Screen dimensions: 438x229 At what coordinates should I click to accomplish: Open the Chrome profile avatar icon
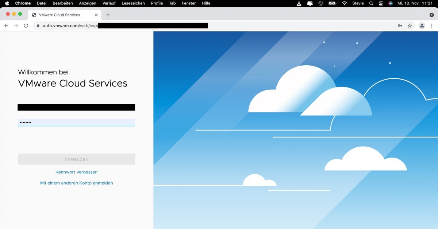[x=422, y=26]
